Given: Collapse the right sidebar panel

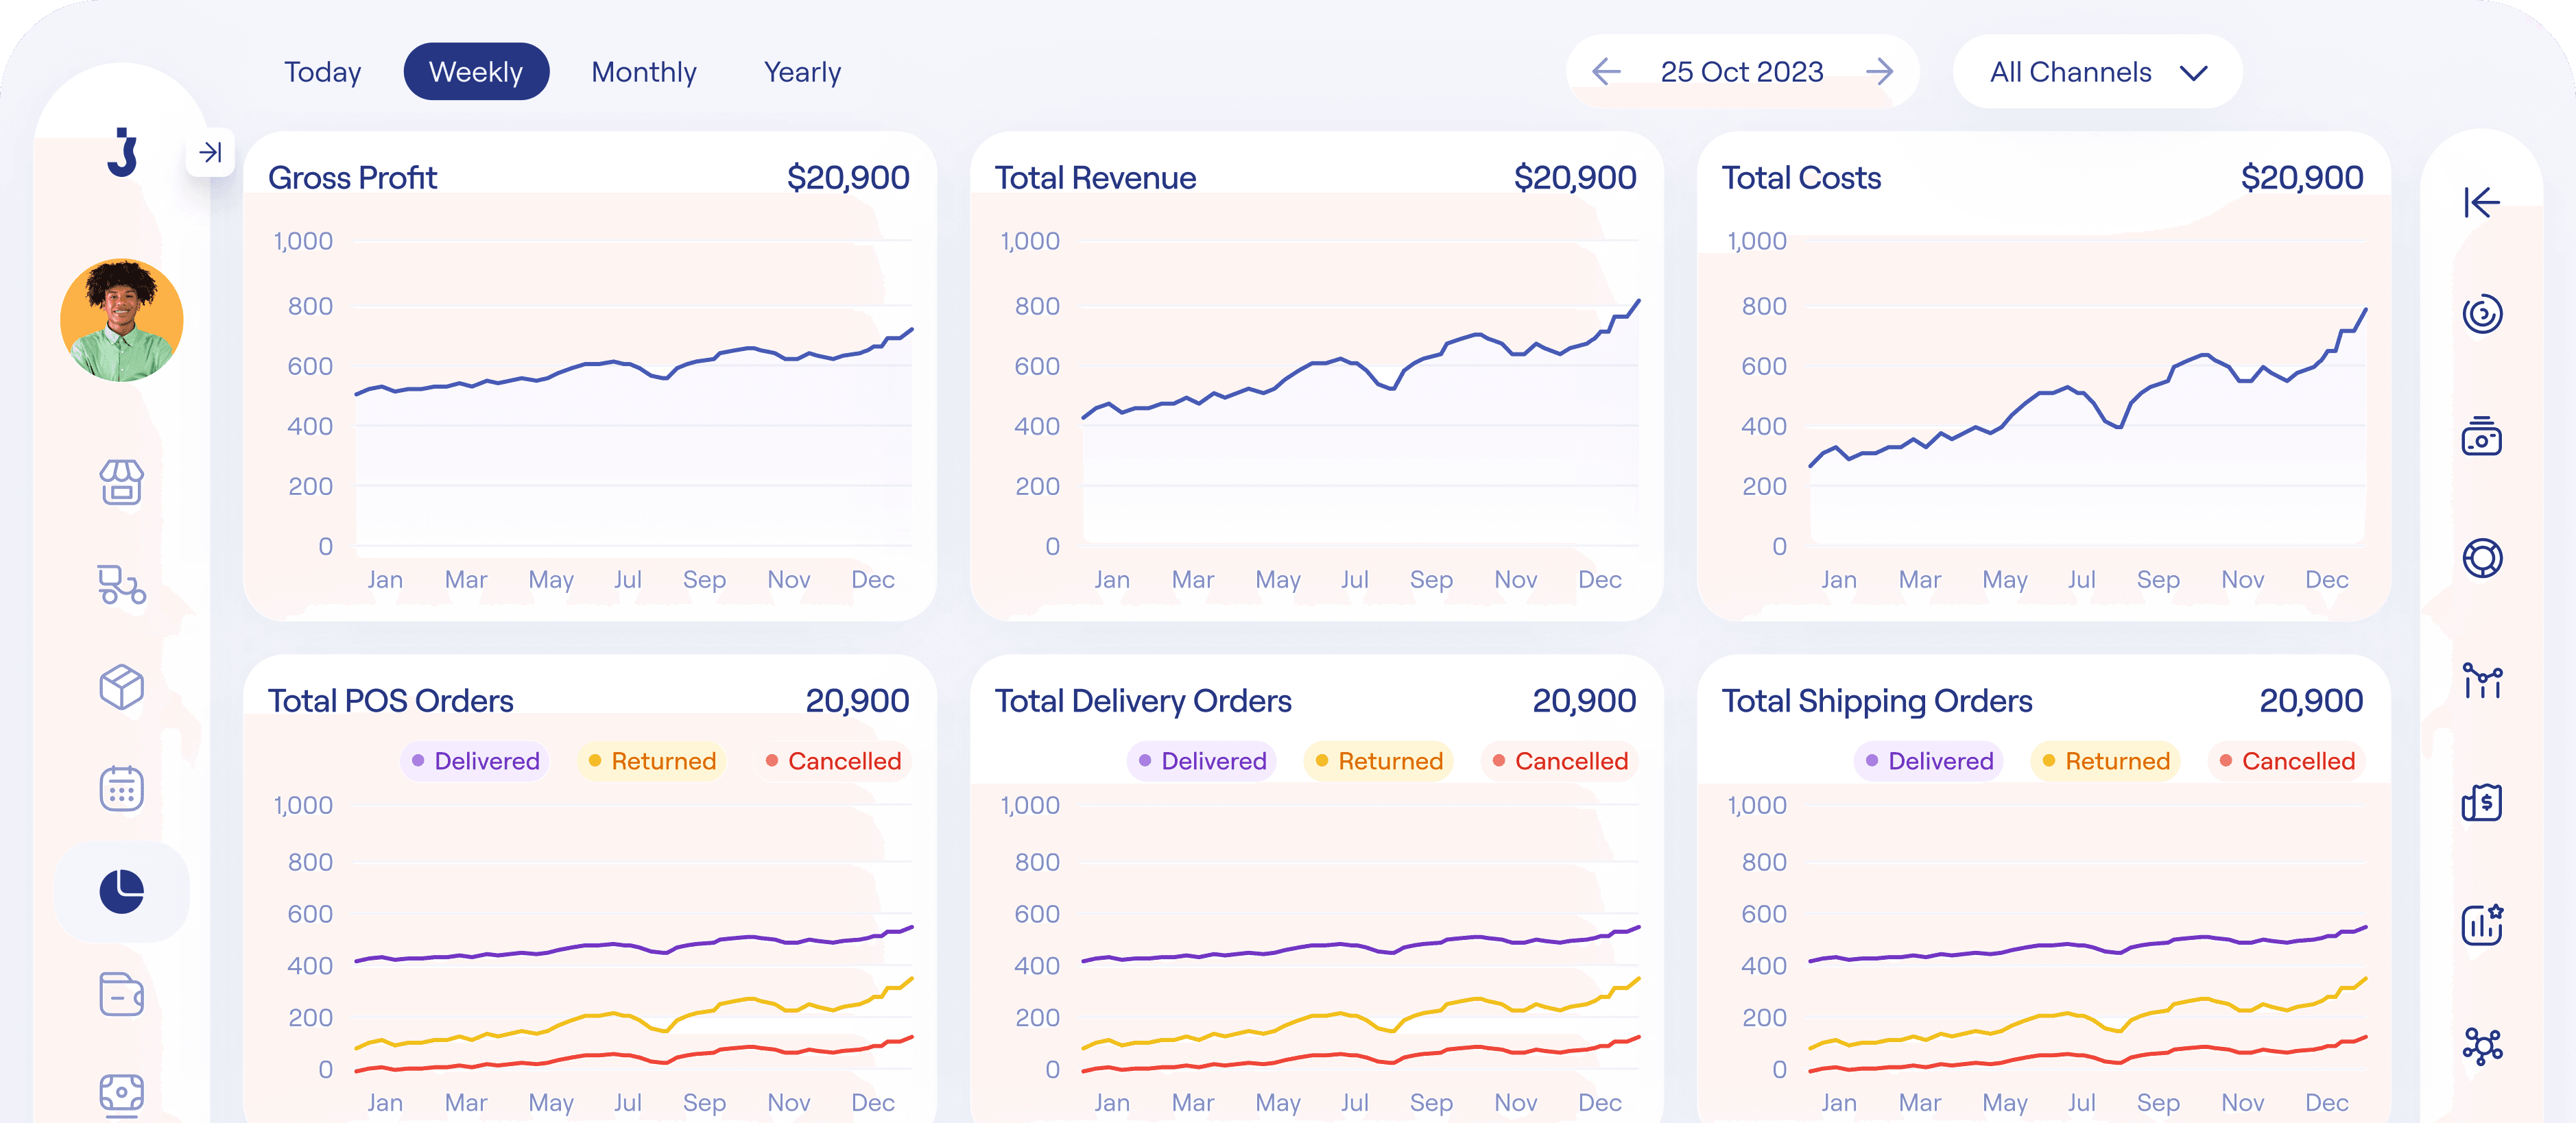Looking at the screenshot, I should tap(2481, 203).
